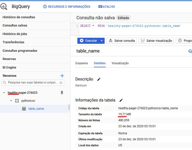
Task: Collapse the pythoncsv dataset
Action: click(11, 101)
